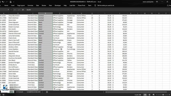Click the Ribbon Display Options icon
Viewport: 171px width, 96px height.
coord(157,2)
